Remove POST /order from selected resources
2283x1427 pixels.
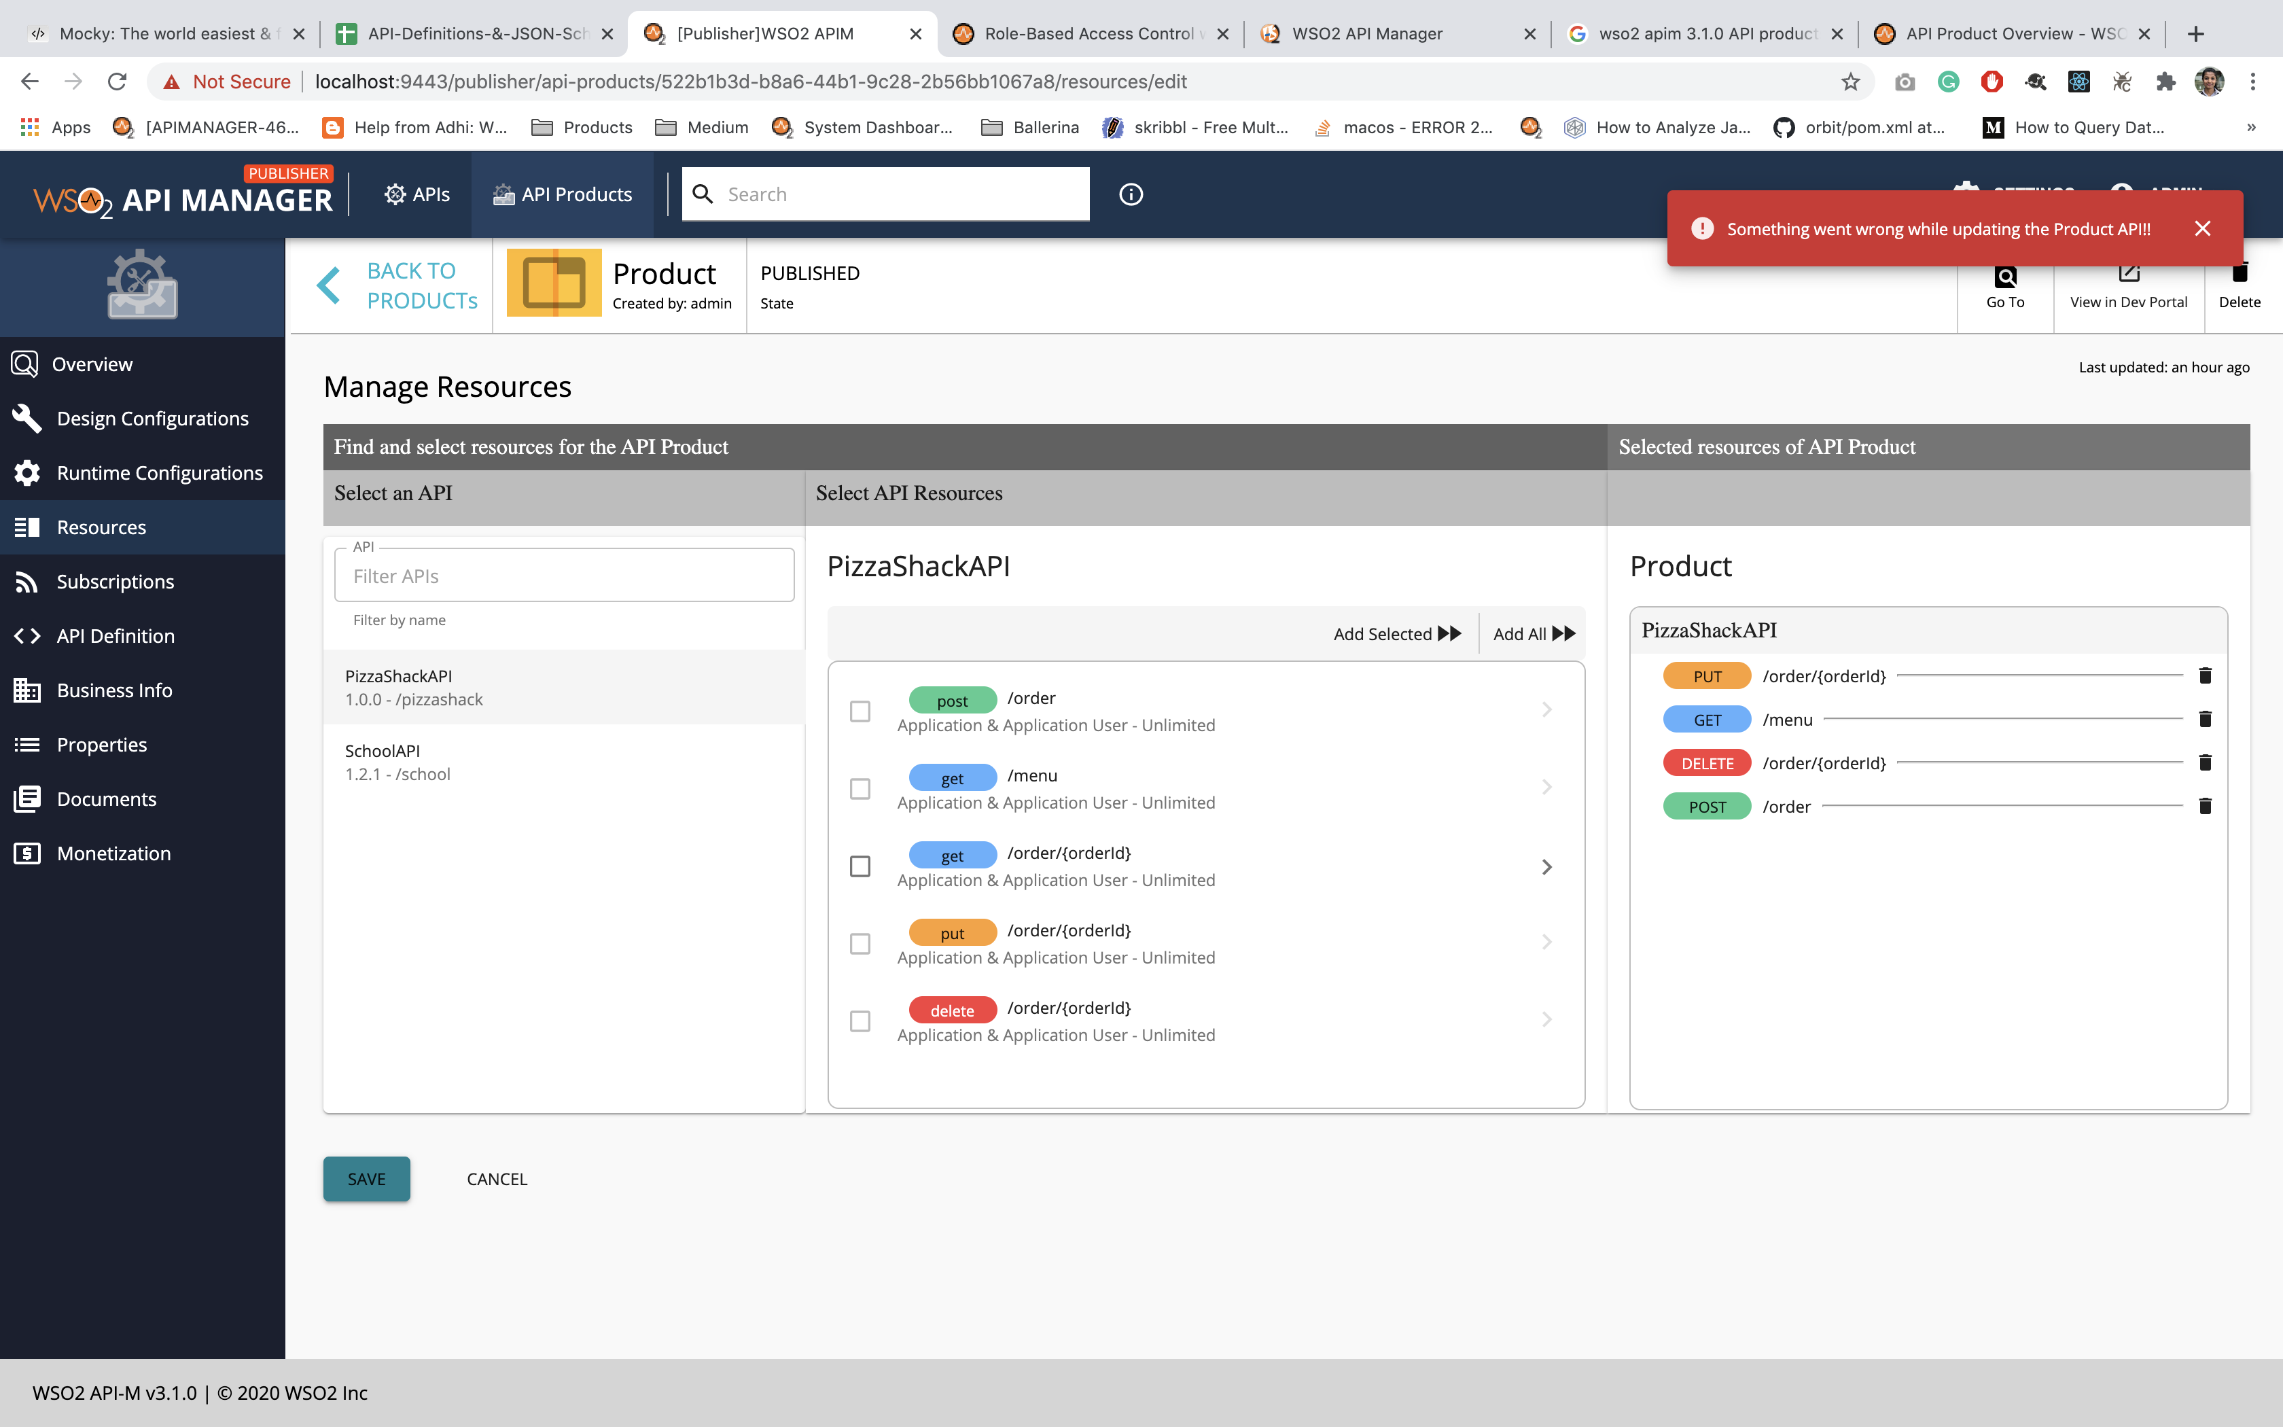(x=2205, y=806)
